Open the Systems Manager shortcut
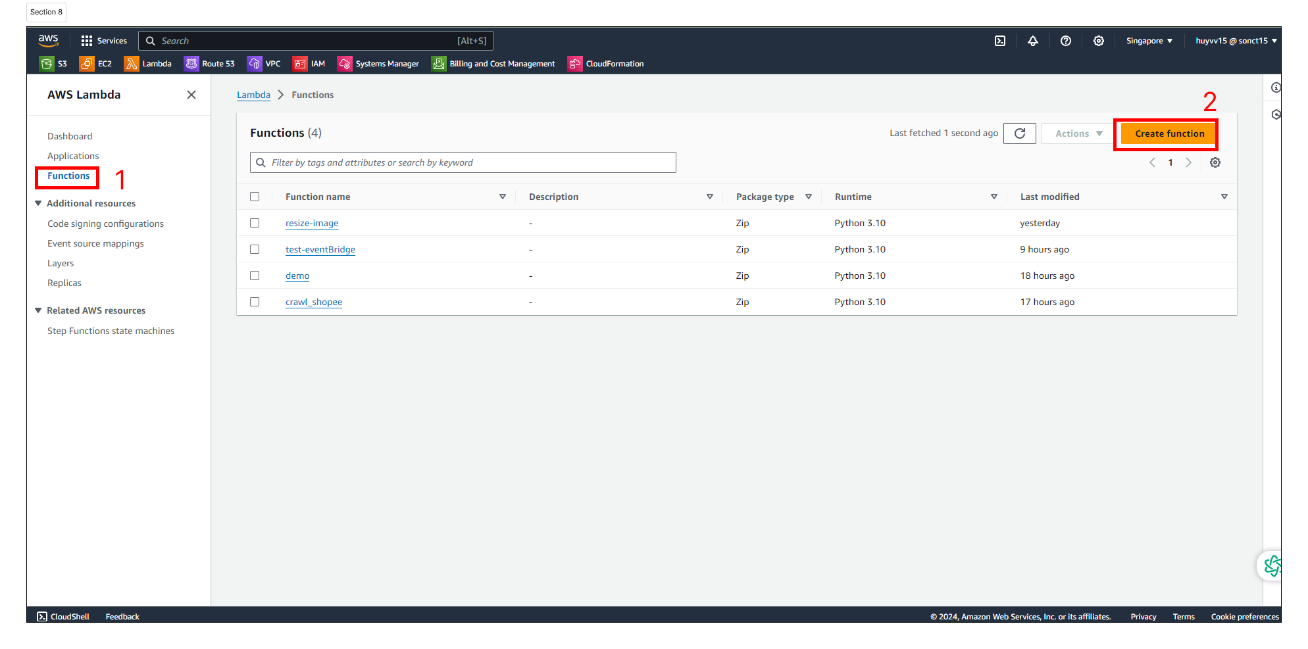1308x649 pixels. click(378, 64)
